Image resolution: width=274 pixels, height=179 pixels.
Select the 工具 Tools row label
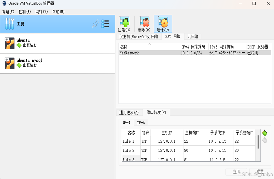(x=21, y=24)
